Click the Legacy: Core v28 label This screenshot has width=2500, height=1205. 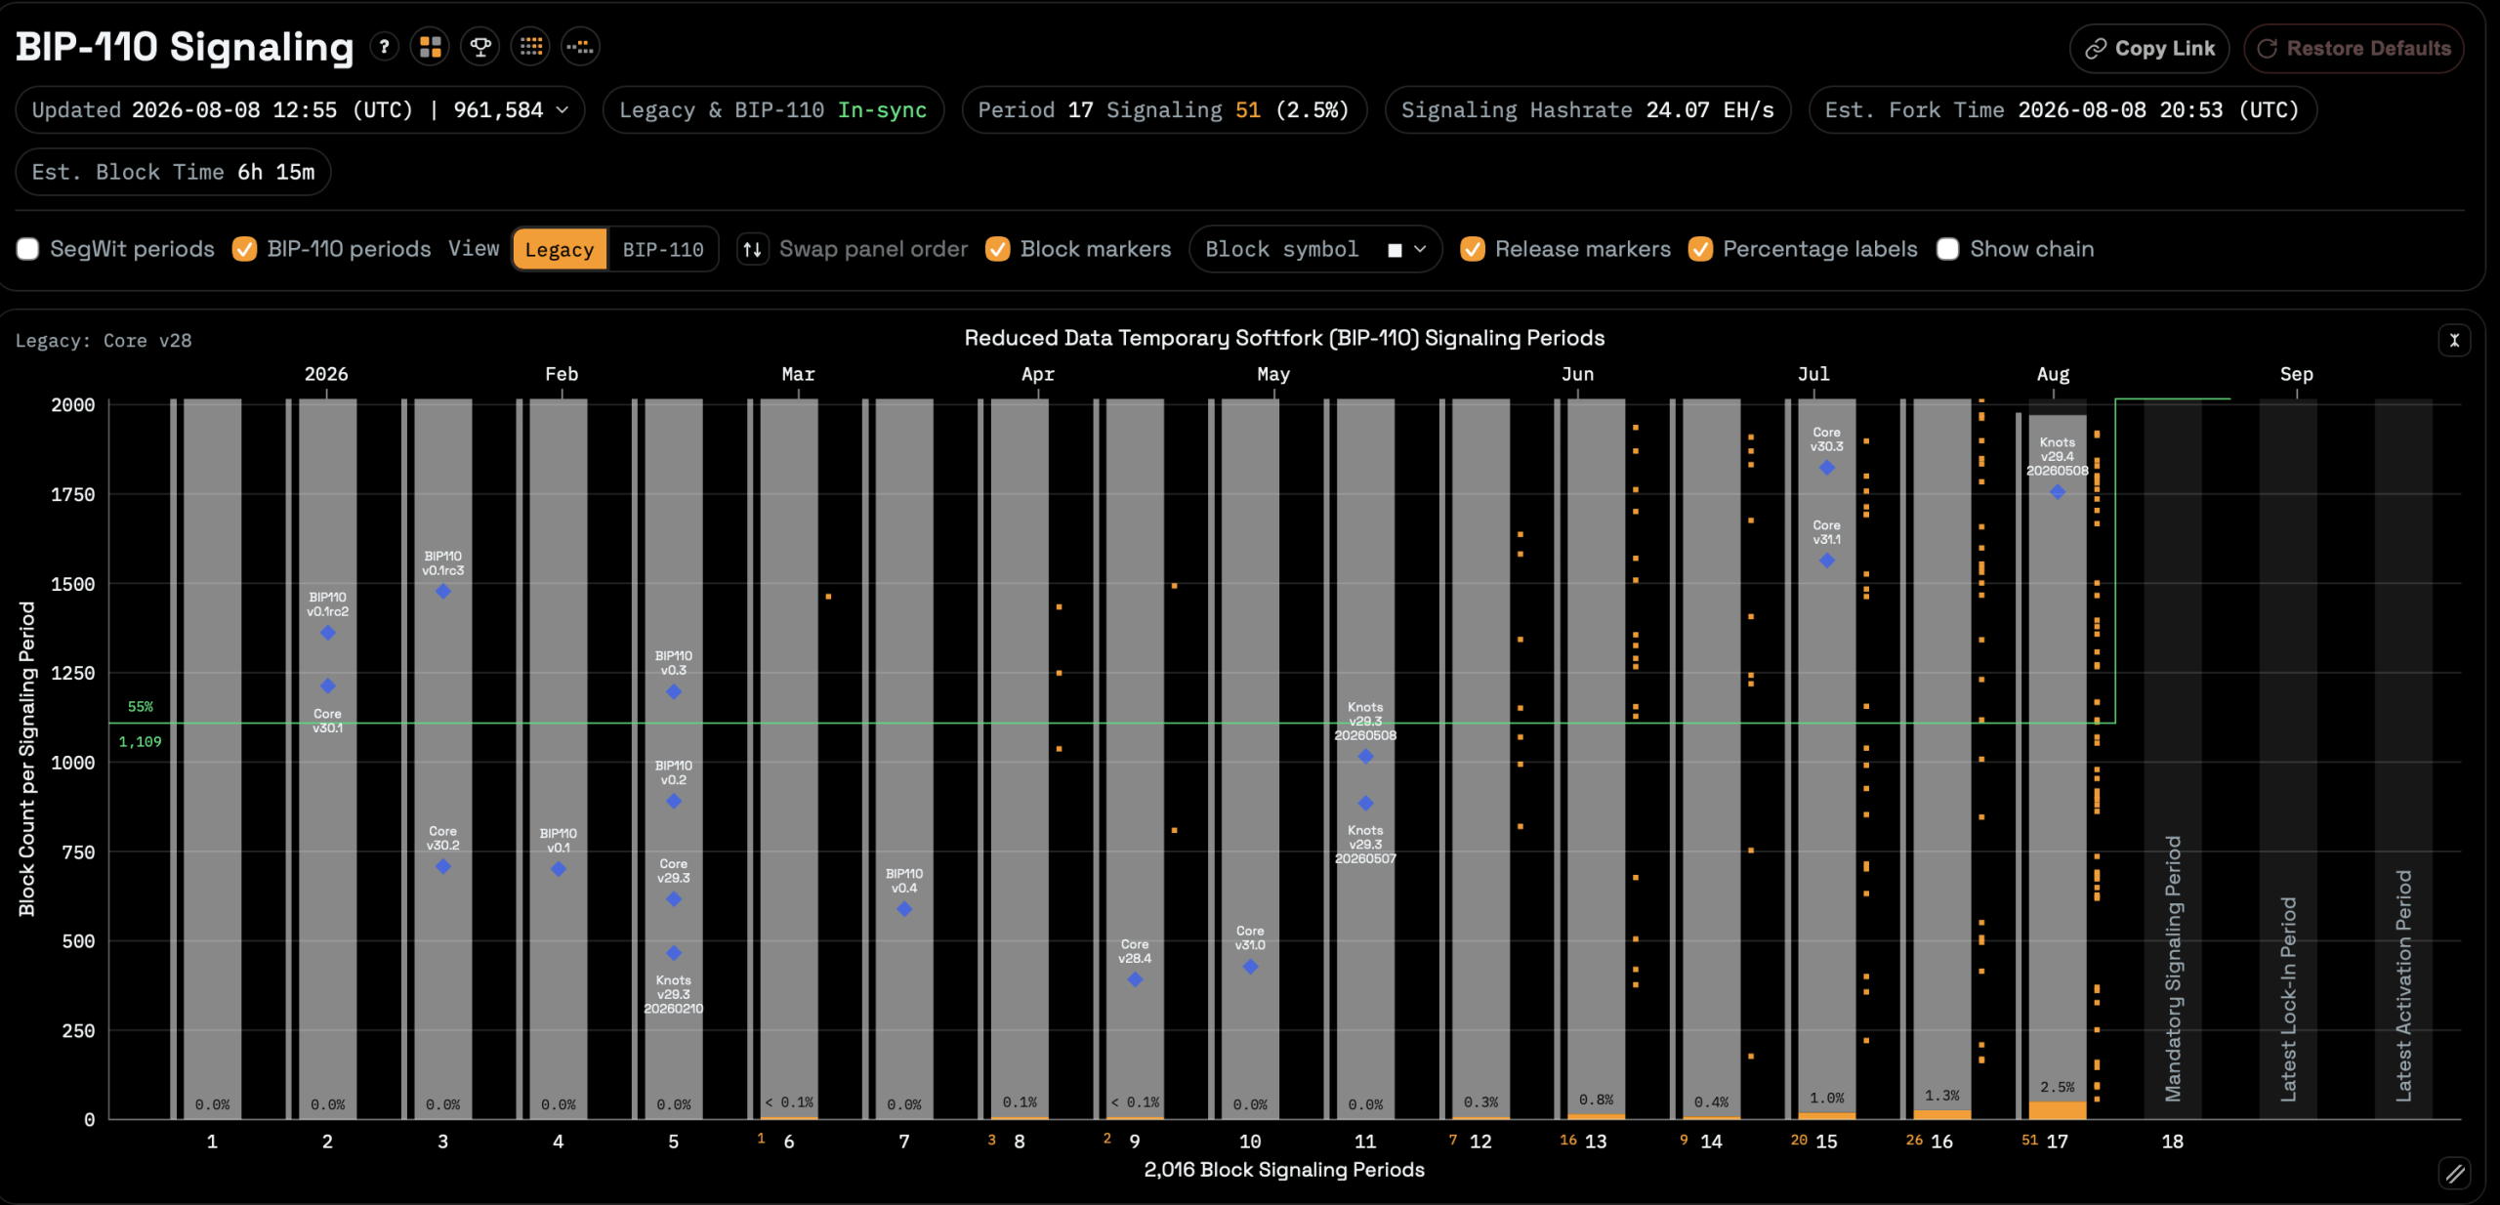[104, 341]
